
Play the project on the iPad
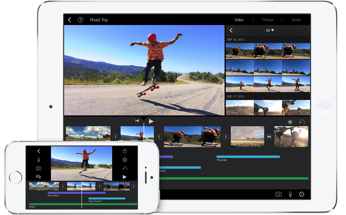pos(151,121)
